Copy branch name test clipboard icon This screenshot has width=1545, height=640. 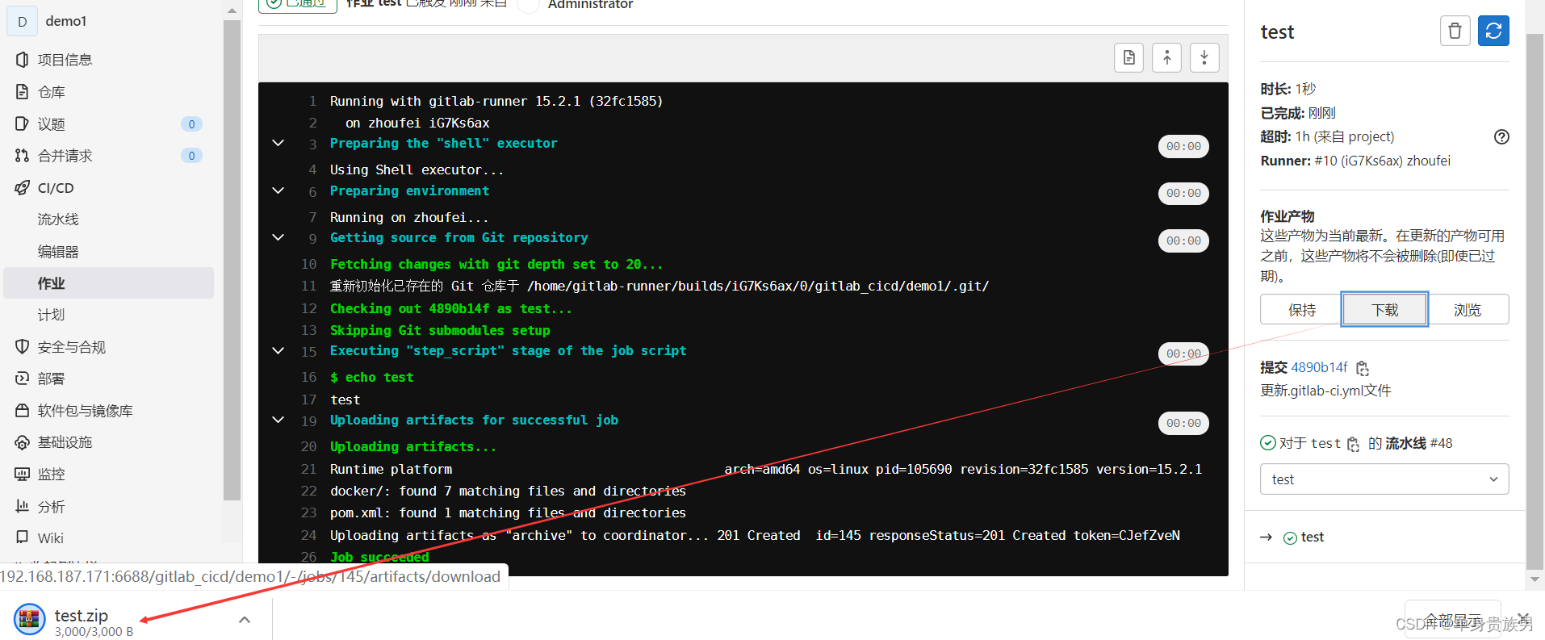pyautogui.click(x=1353, y=444)
